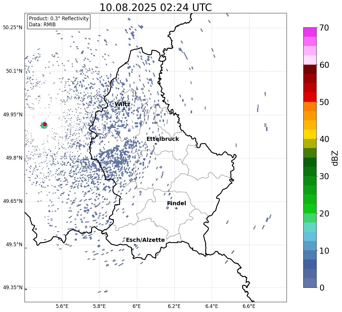Click the 6.6°E longitude label
This screenshot has width=342, height=312.
click(x=249, y=306)
